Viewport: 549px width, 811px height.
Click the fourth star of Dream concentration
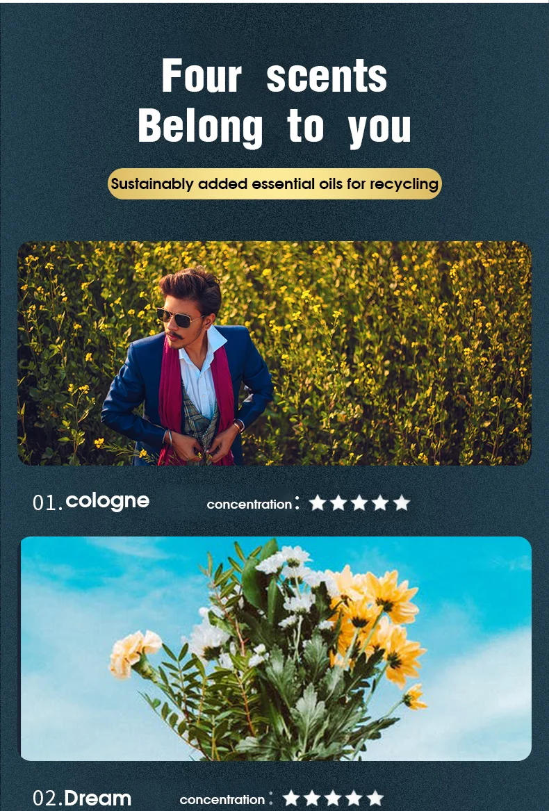pyautogui.click(x=354, y=798)
